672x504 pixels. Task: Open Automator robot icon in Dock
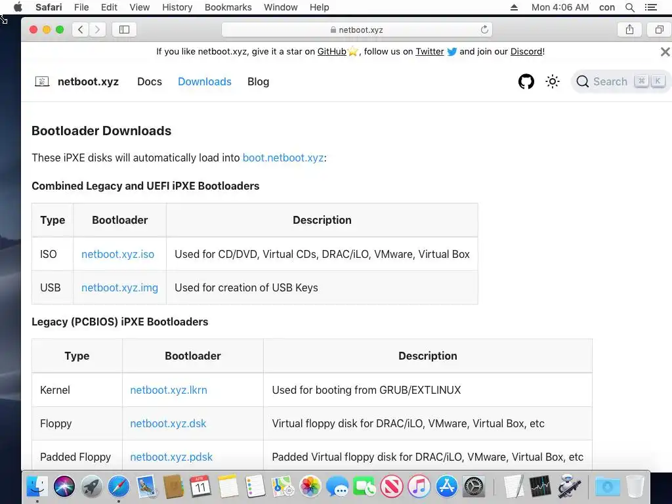point(569,486)
